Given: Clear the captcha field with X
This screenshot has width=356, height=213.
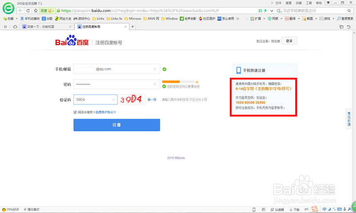Looking at the screenshot, I should coord(113,99).
